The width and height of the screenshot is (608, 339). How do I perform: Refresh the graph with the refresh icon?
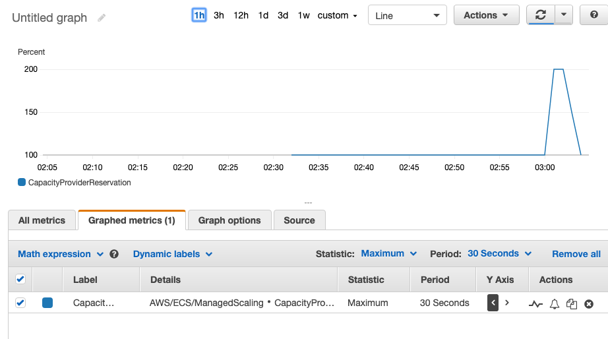pos(541,15)
